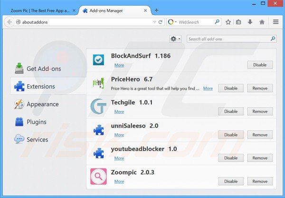Click the back navigation arrow

(x=9, y=22)
